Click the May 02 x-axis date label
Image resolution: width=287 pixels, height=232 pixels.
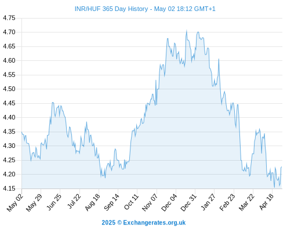pos(14,202)
